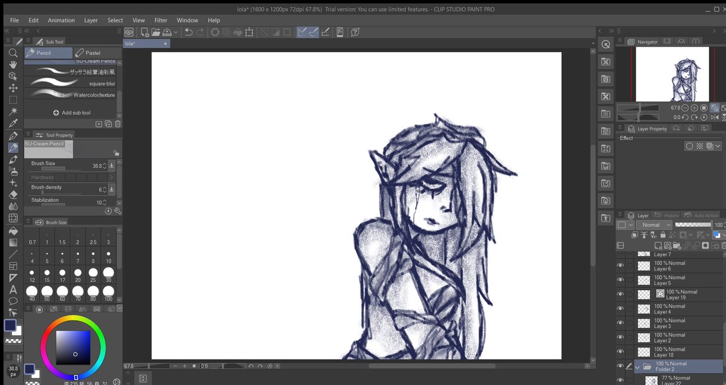
Task: Open a file via toolbar folder icon
Action: point(155,32)
